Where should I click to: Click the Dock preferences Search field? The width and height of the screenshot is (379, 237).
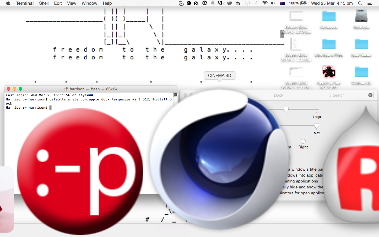[x=349, y=95]
